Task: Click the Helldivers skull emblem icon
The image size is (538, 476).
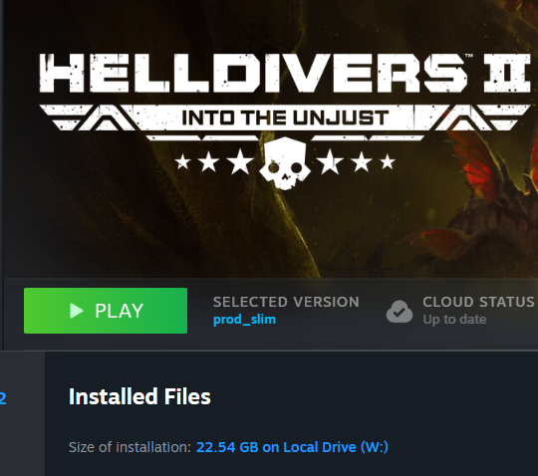Action: pyautogui.click(x=285, y=163)
